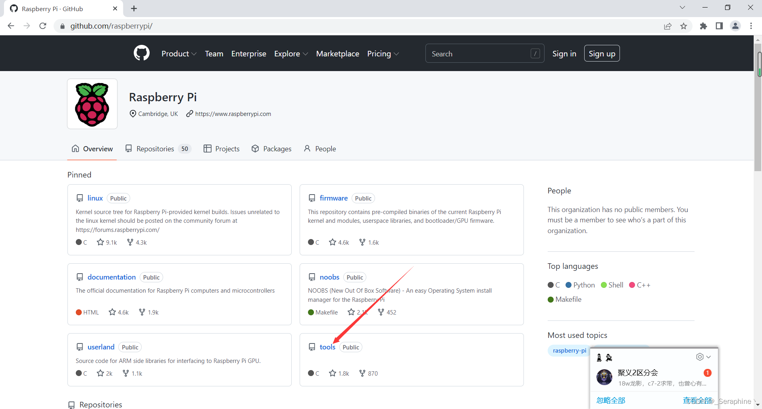Open a new browser tab
Viewport: 762px width, 409px height.
click(x=134, y=8)
